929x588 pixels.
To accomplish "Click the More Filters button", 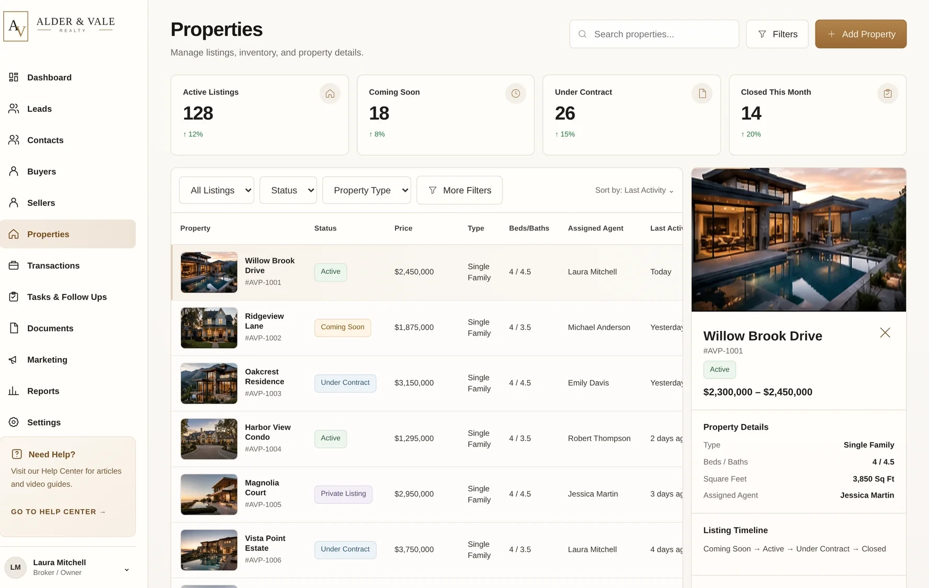I will coord(459,190).
